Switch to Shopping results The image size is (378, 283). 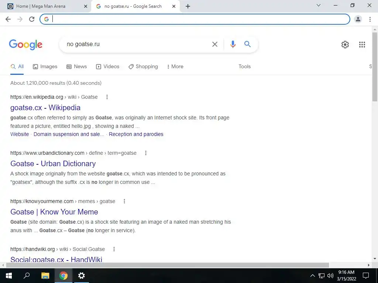pos(143,67)
